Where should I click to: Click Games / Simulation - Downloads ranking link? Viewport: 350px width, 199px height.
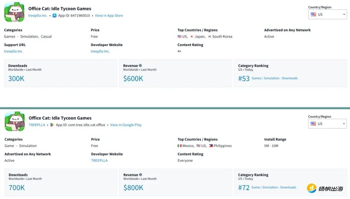coord(274,78)
